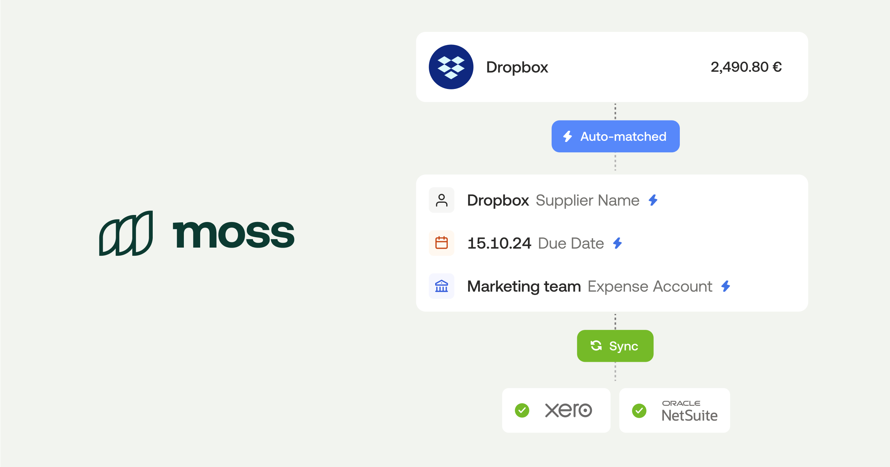Toggle the green checkmark next to Xero
This screenshot has width=890, height=467.
tap(522, 410)
